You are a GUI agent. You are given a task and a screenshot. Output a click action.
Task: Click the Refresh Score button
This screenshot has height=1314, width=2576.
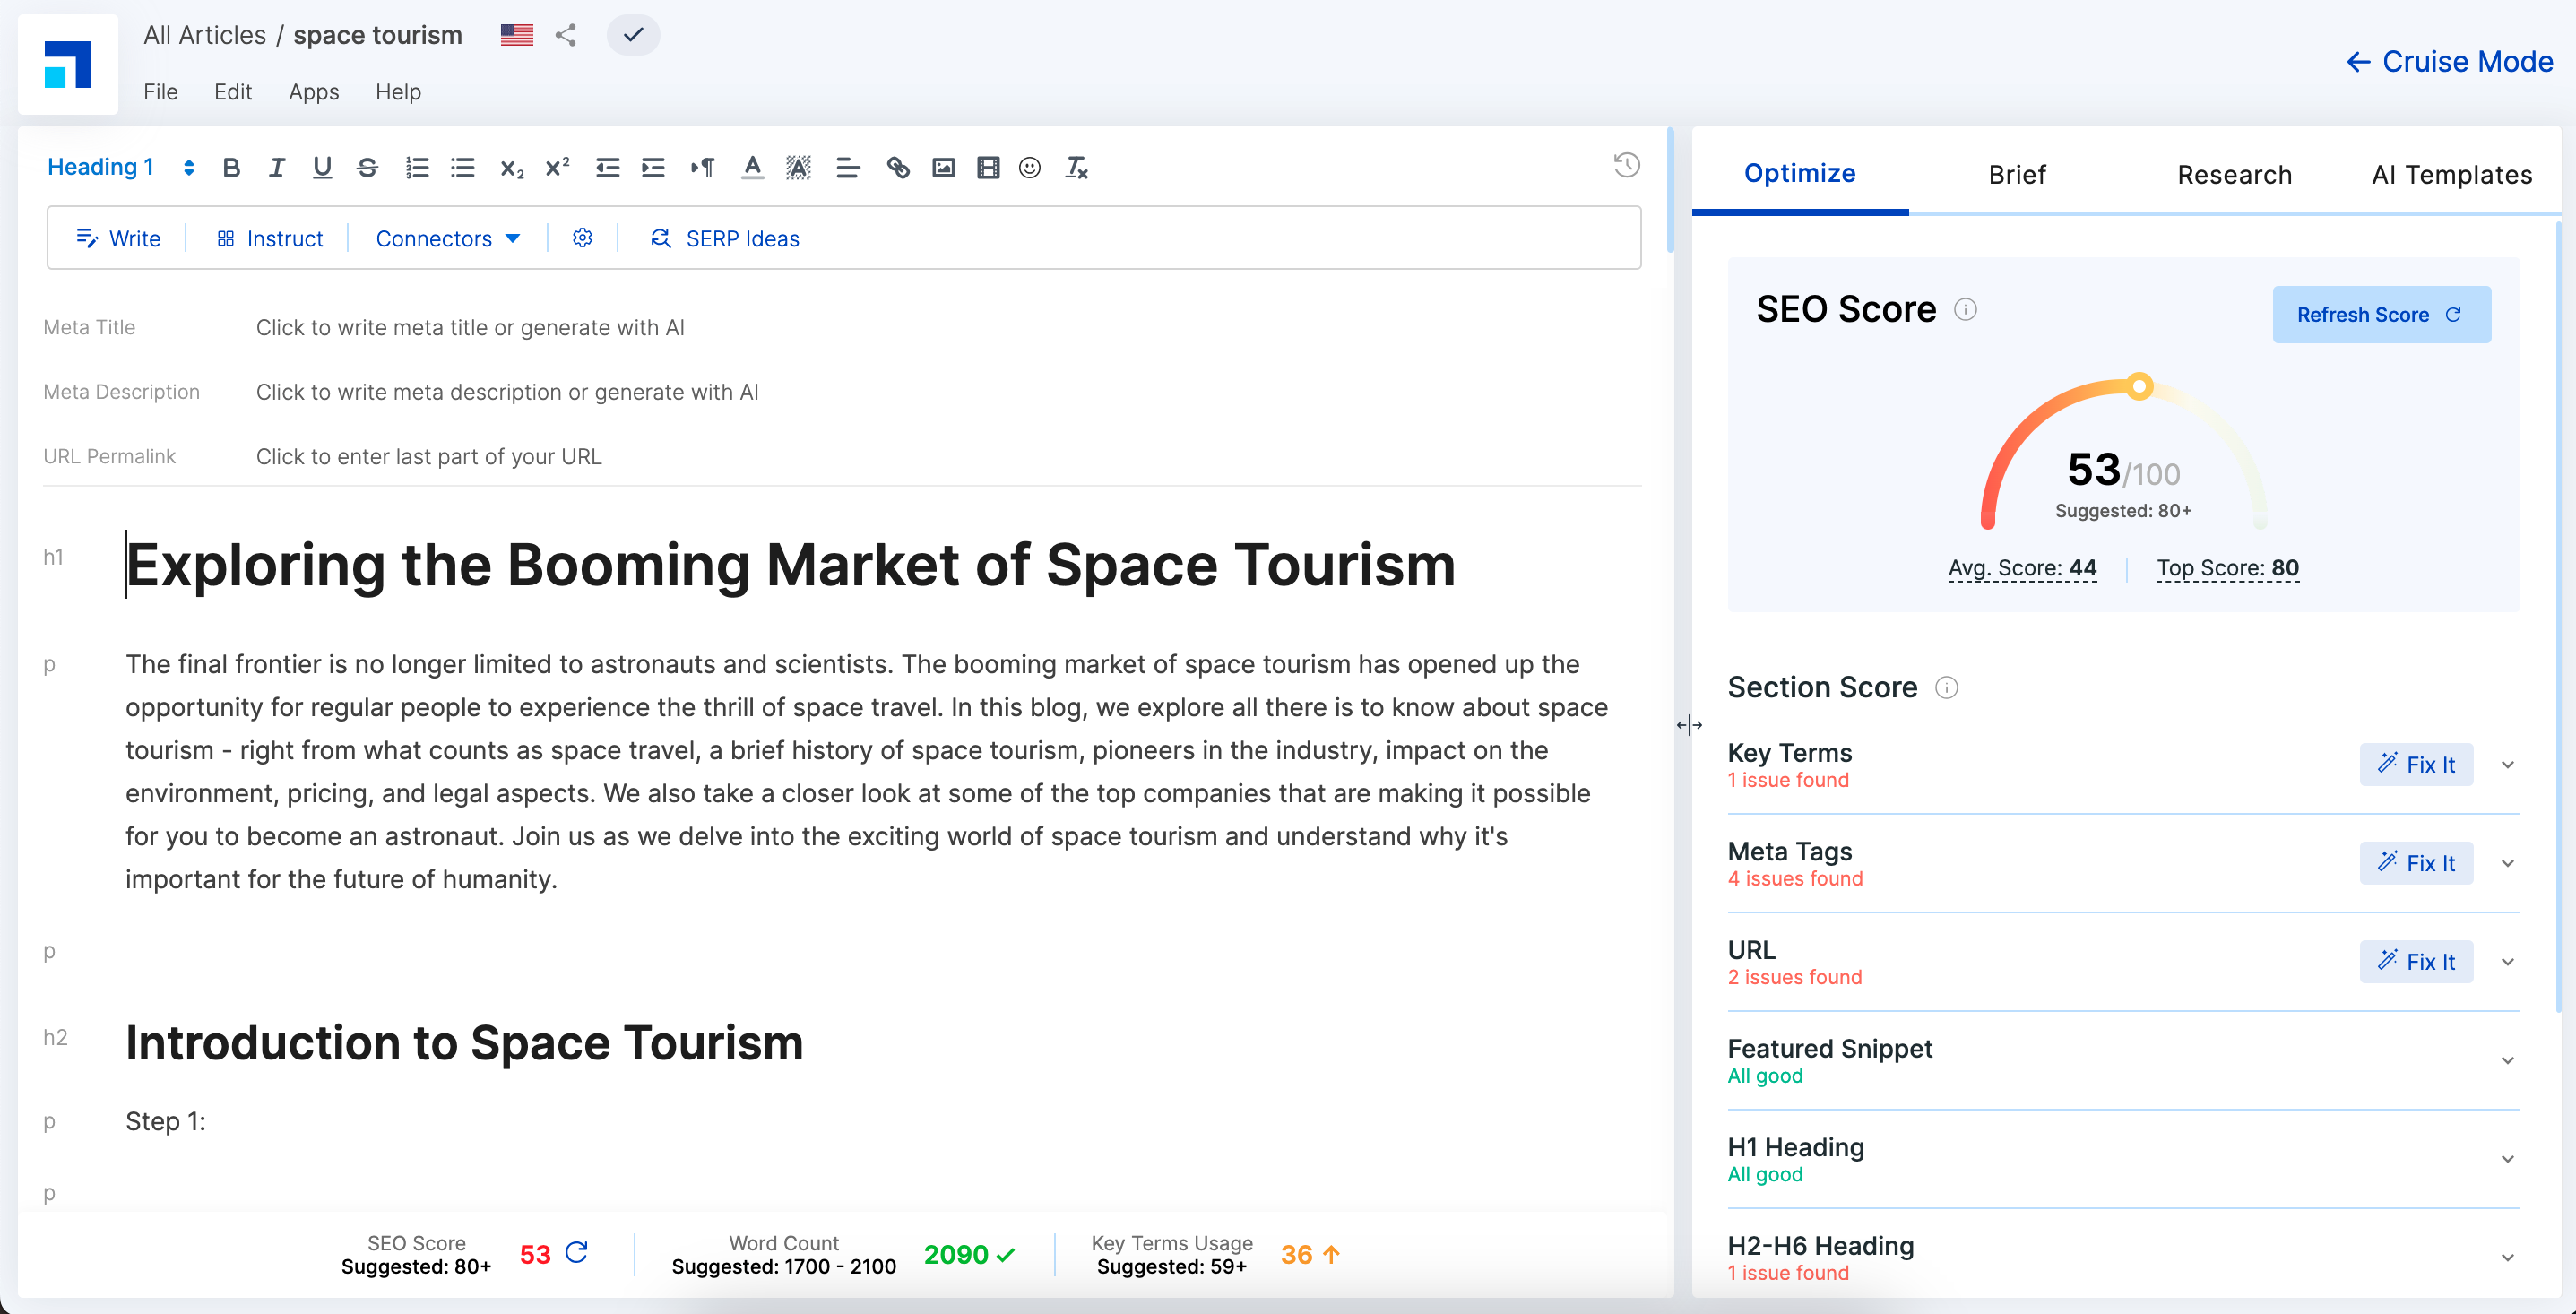(2381, 315)
